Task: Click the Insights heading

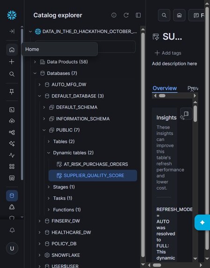Action: 167,117
